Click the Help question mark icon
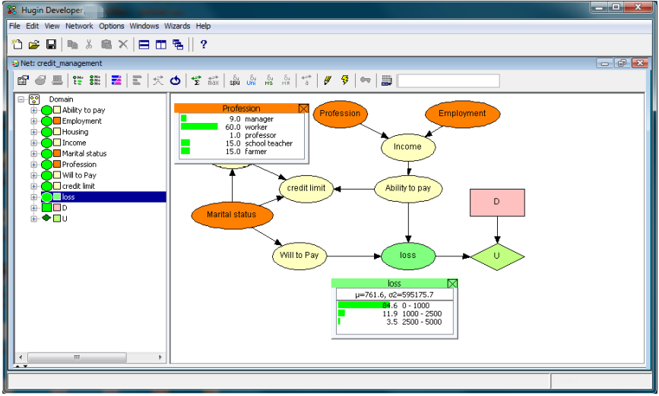This screenshot has width=659, height=396. 204,44
